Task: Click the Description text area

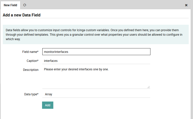Action: pyautogui.click(x=96, y=77)
